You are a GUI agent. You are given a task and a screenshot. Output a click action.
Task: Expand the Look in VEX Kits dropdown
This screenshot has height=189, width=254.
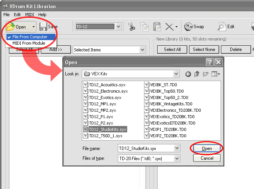pos(176,74)
